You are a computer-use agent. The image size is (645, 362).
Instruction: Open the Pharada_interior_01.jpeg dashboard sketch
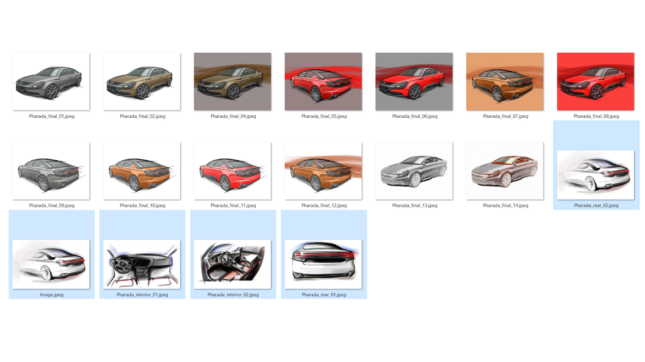coord(142,264)
